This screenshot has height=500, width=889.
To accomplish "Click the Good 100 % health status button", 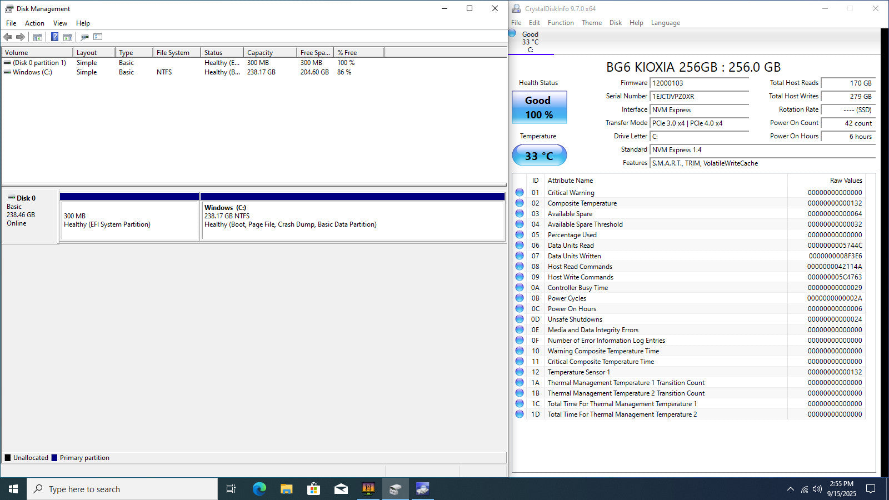I will click(539, 107).
